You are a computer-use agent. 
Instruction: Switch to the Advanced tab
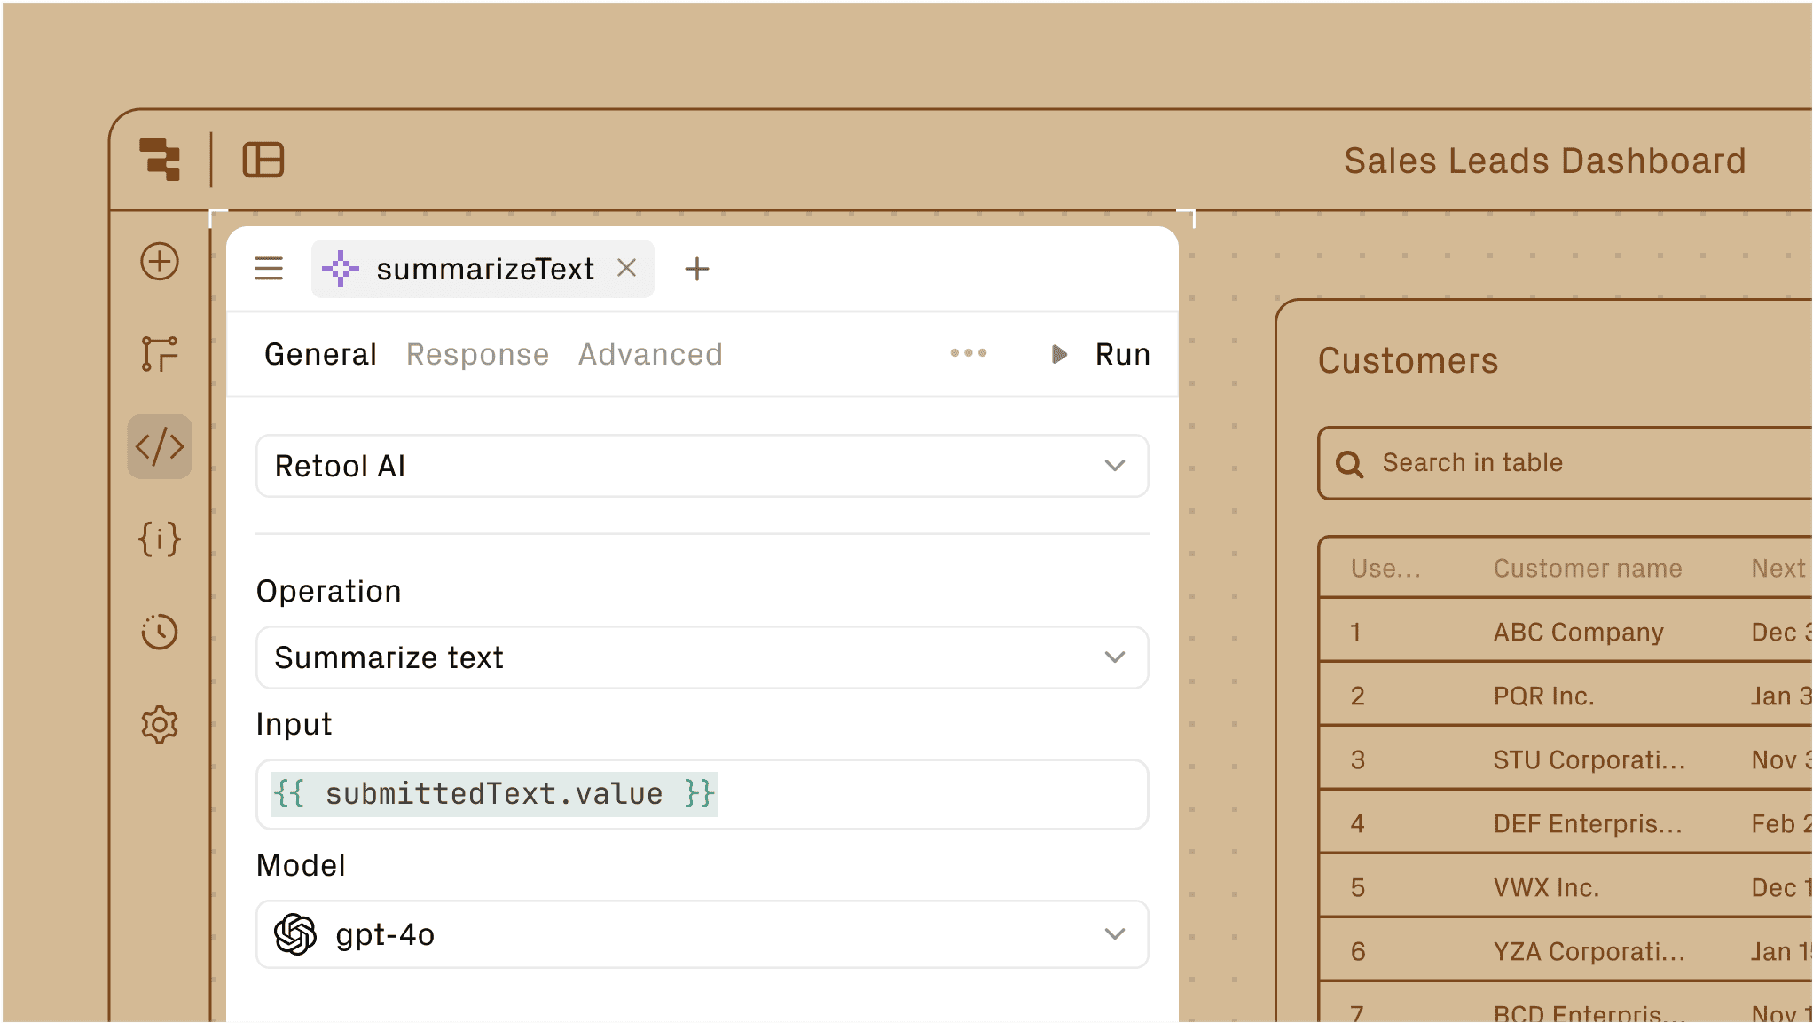[650, 354]
